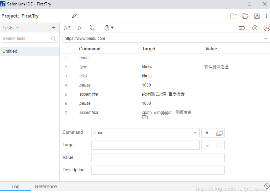Screen dimensions: 270x195
Task: Click the 软件测试之道 value cell
Action: 216,67
